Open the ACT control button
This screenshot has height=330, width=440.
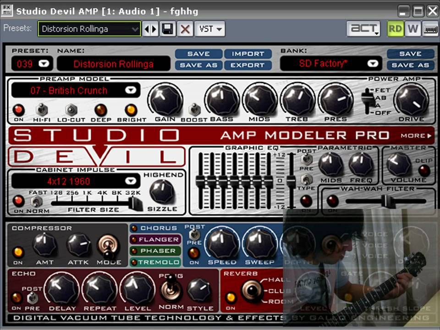point(363,29)
